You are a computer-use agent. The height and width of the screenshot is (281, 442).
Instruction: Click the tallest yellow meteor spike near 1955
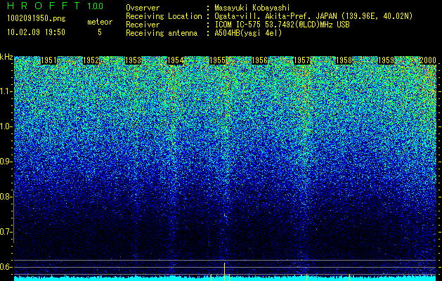pos(224,271)
